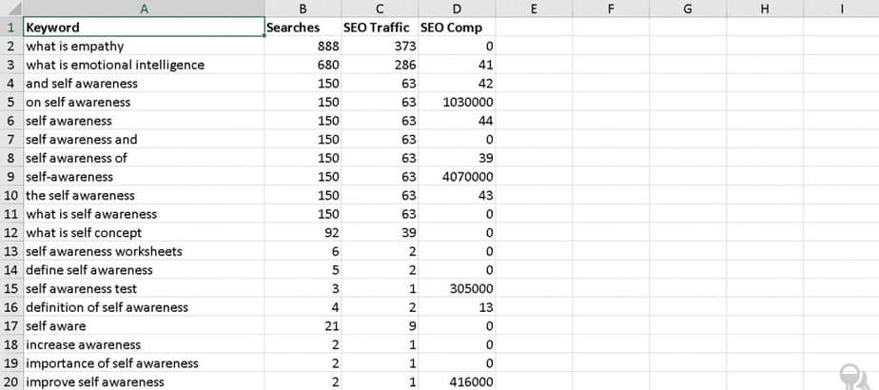
Task: Select column A header
Action: (x=144, y=9)
